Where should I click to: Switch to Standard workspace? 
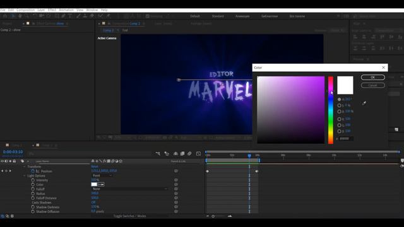point(218,16)
